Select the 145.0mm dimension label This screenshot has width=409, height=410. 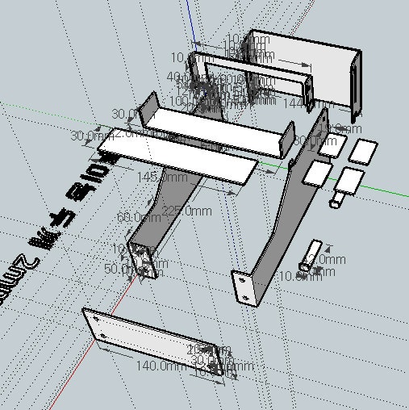[x=162, y=178]
